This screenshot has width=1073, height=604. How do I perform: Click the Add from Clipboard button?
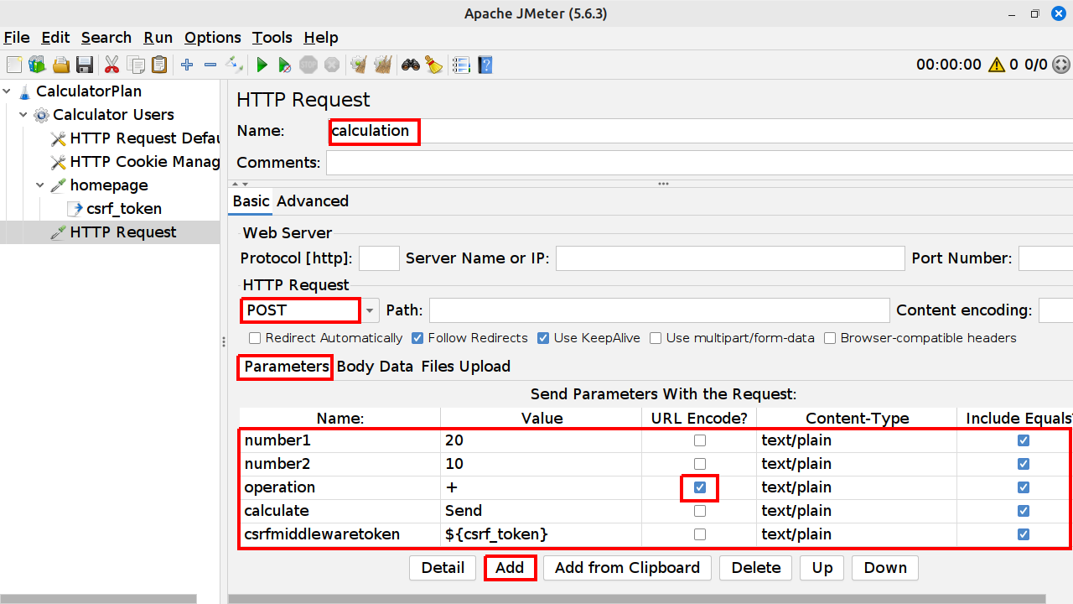[627, 568]
